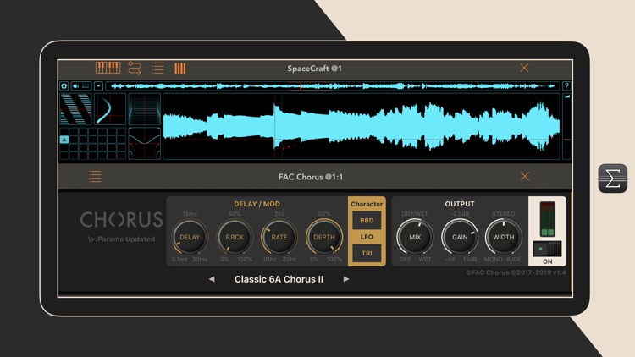Image resolution: width=635 pixels, height=357 pixels.
Task: Click the small indicator on waveform's edge
Action: (567, 96)
